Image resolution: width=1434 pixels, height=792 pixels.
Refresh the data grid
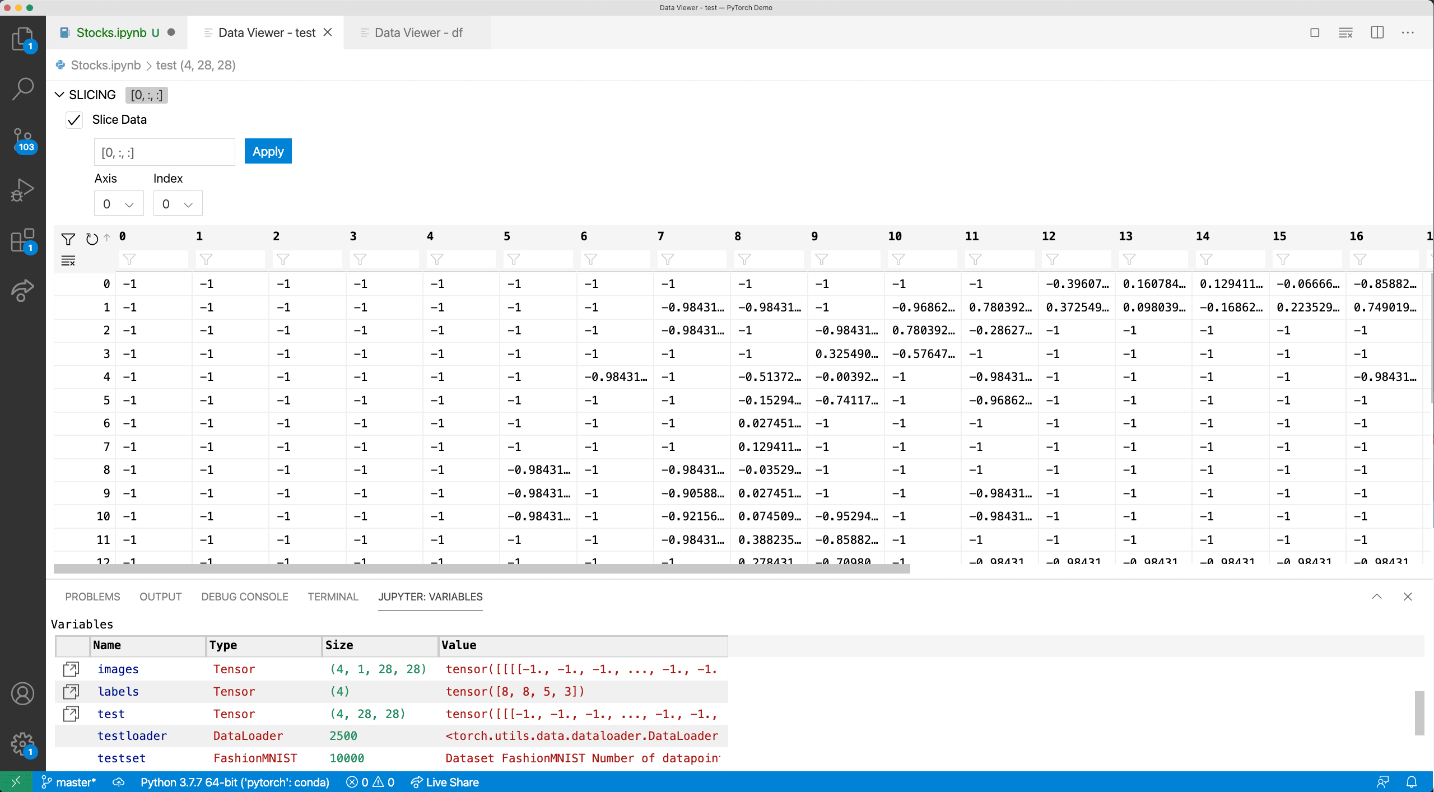91,239
